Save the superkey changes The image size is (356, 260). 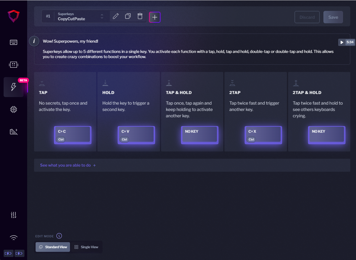pos(333,17)
